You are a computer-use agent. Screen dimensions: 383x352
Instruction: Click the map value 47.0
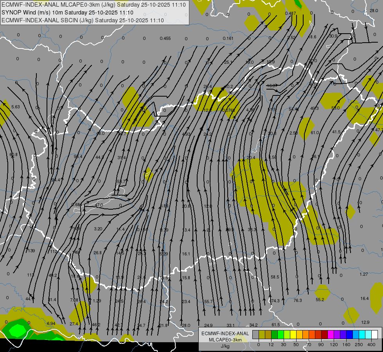coord(99,205)
